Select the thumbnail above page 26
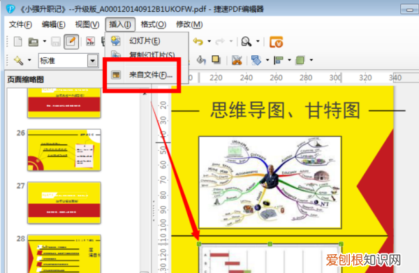The image size is (419, 273). (64, 103)
